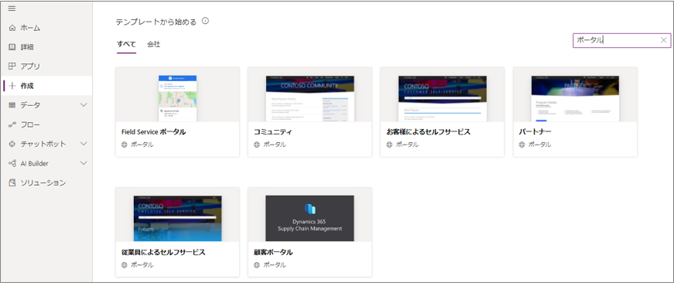Screen dimensions: 674x283
Task: Select the コミュニティ template title
Action: (x=273, y=132)
